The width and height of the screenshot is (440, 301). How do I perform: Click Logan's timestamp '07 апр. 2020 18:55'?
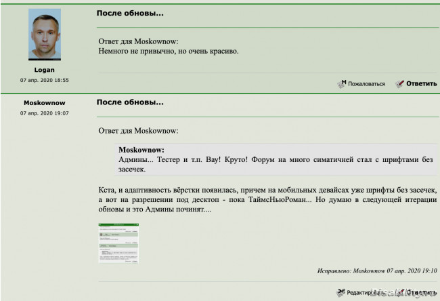(44, 80)
